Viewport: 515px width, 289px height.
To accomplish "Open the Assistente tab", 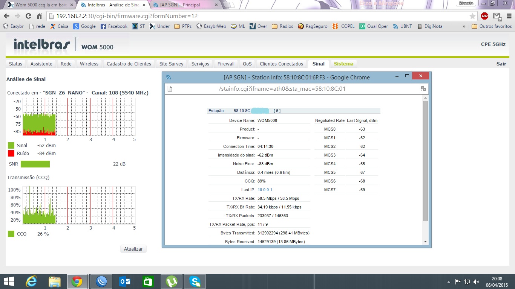I will [41, 64].
